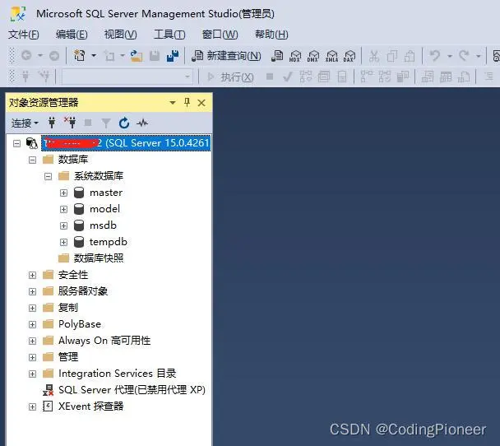This screenshot has height=446, width=500.
Task: Expand the 服务器对象 folder
Action: click(x=32, y=291)
